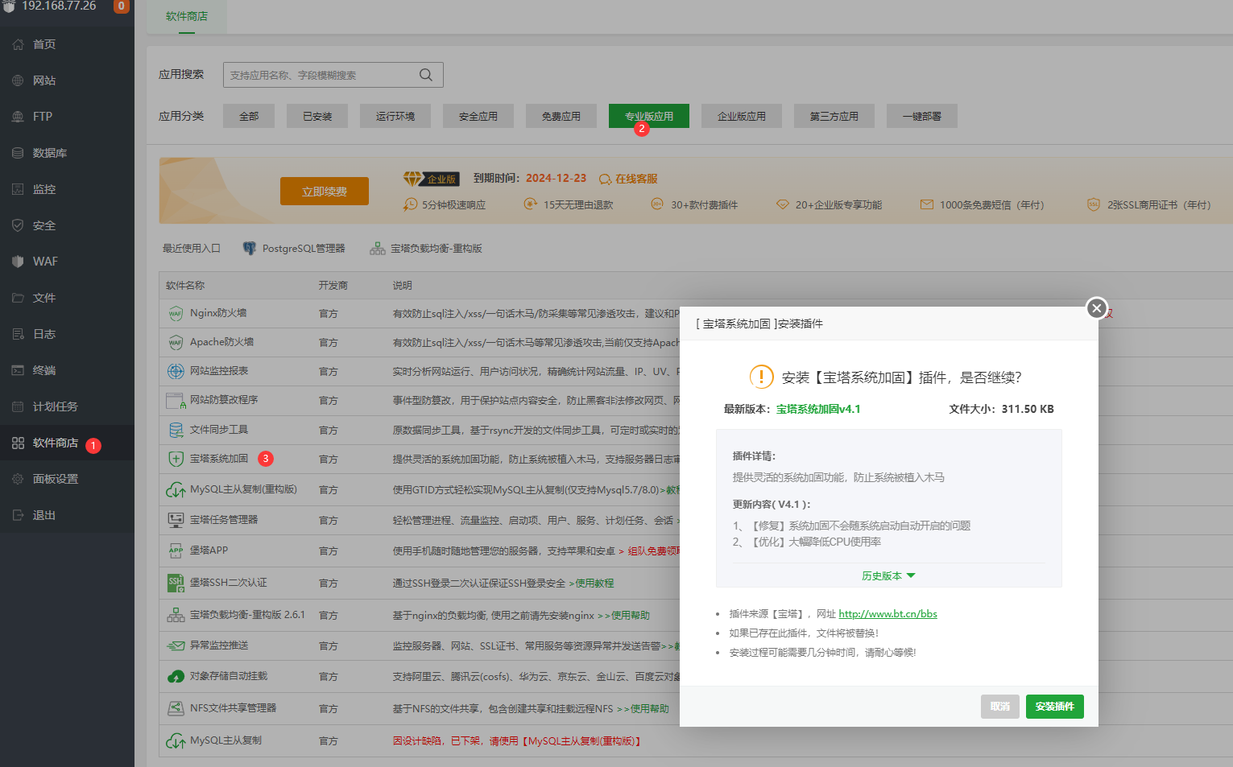Click the 取消 cancel button
Screen dimensions: 1233x767
coord(1000,707)
